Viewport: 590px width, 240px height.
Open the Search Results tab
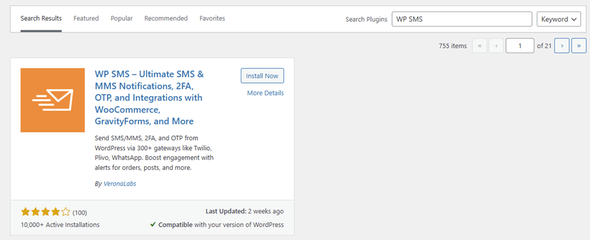[41, 18]
